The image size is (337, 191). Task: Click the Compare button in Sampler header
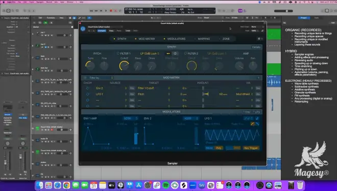click(102, 31)
